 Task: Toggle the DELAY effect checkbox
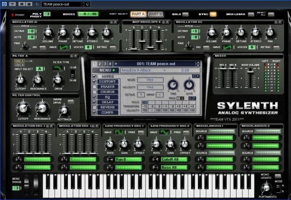point(94,102)
